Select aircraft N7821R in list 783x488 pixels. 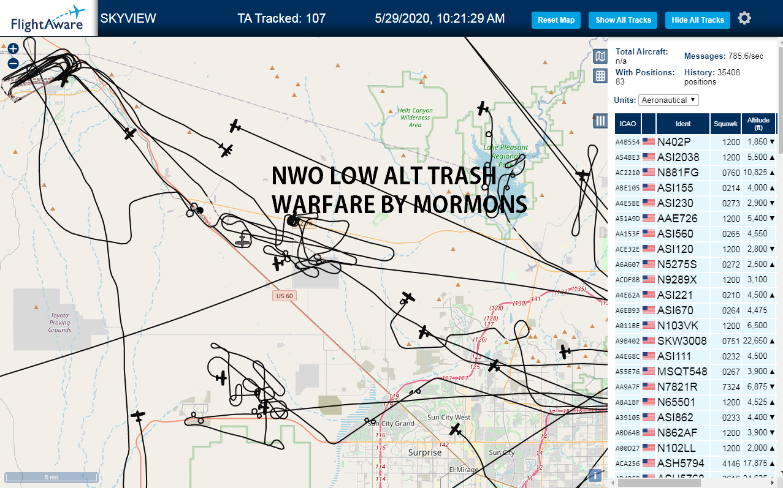click(x=695, y=387)
